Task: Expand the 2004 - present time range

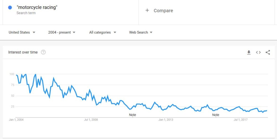Action: pos(61,32)
